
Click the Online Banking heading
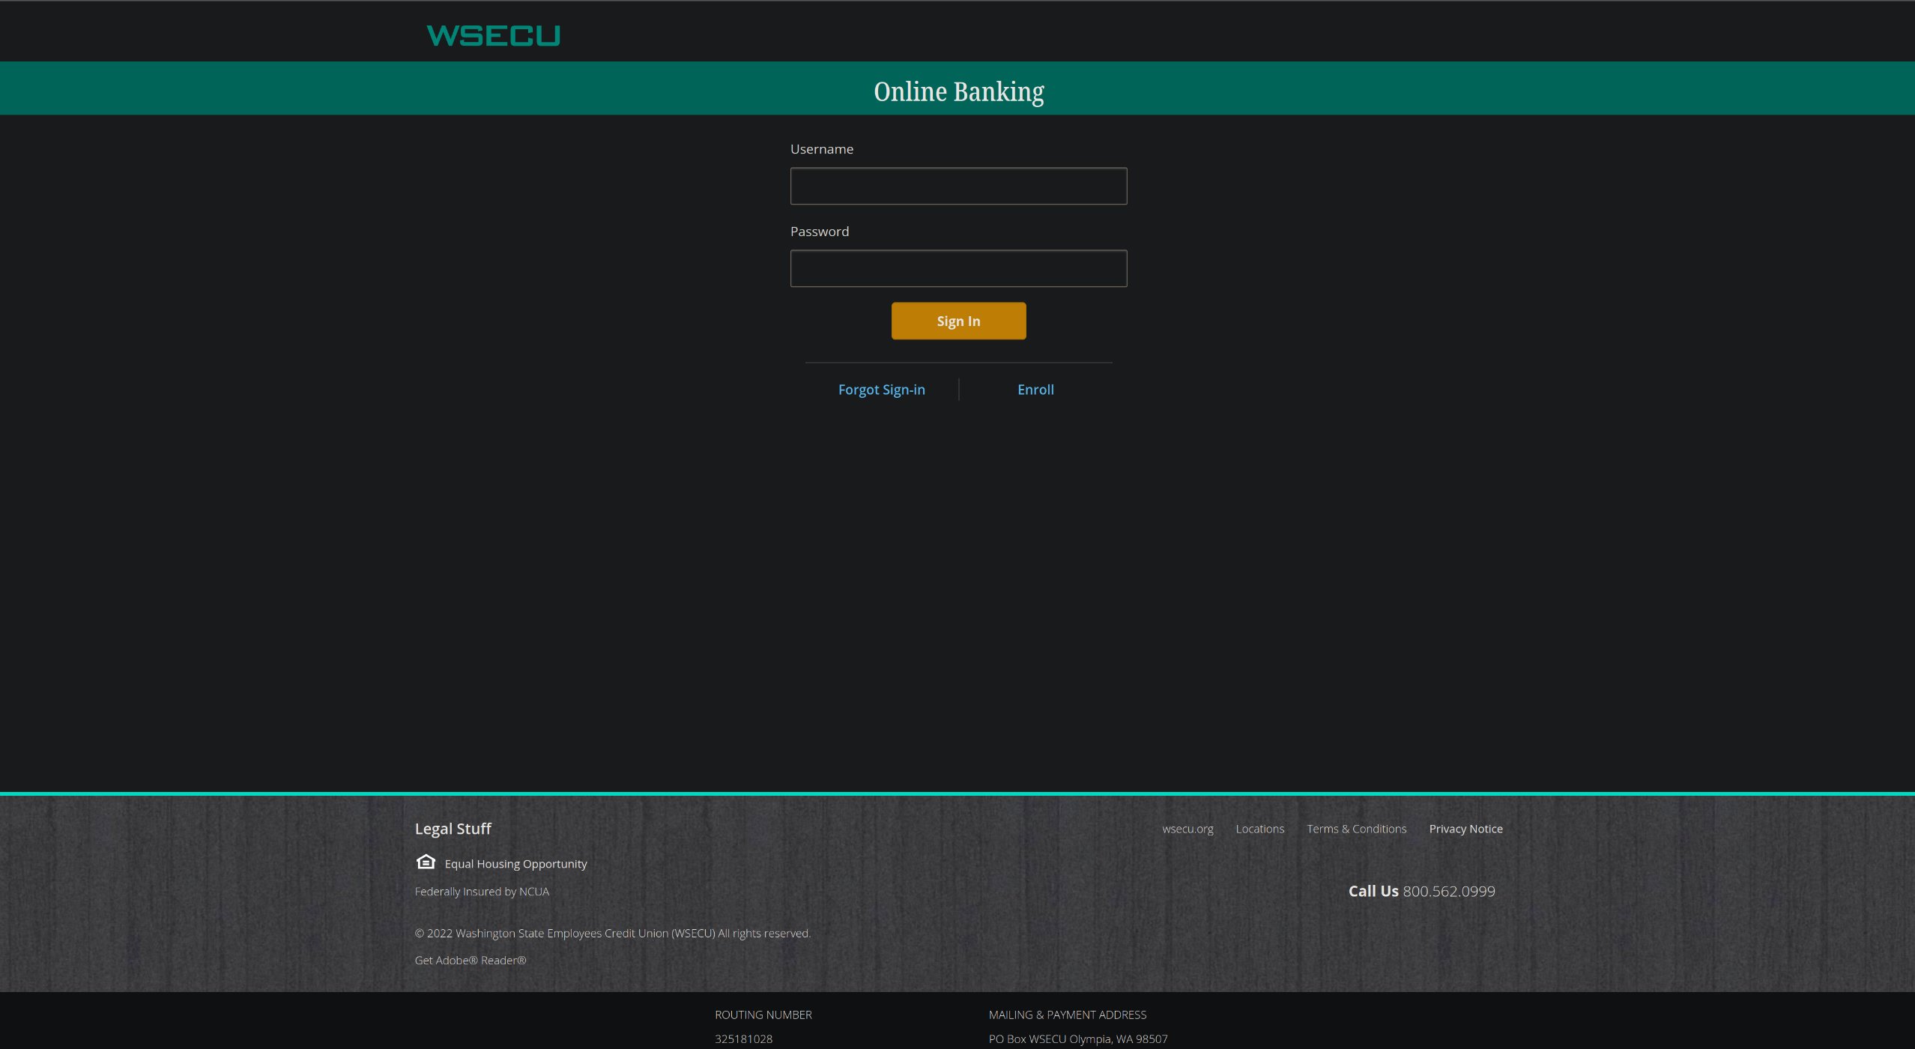[x=958, y=91]
